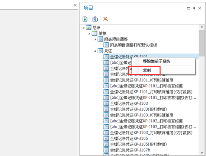Image resolution: width=206 pixels, height=156 pixels.
Task: Click the icon beside 附表项目调整 node
Action: click(x=100, y=39)
